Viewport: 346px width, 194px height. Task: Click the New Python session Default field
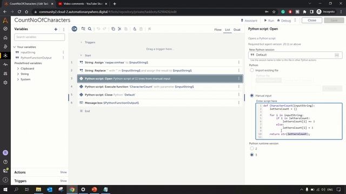295,55
